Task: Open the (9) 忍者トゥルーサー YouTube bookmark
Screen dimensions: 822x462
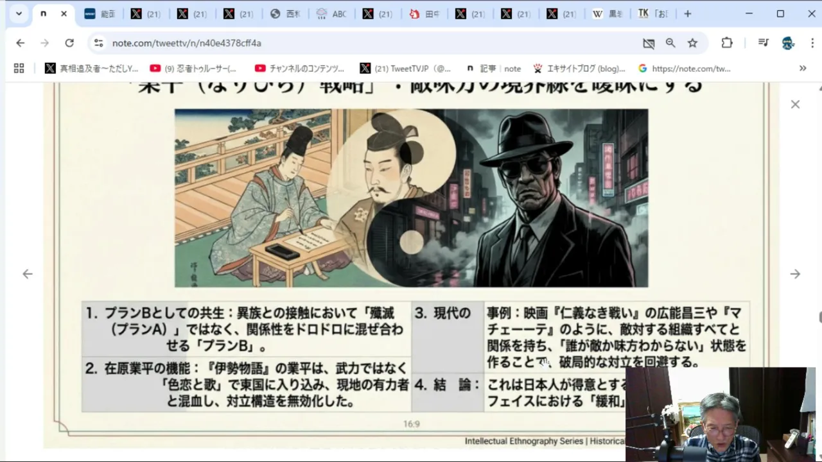Action: coord(193,68)
